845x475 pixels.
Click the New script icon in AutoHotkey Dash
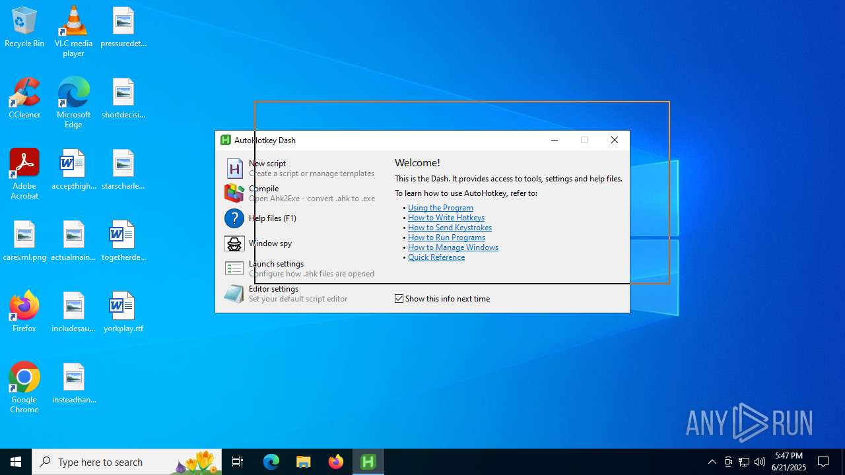coord(234,168)
